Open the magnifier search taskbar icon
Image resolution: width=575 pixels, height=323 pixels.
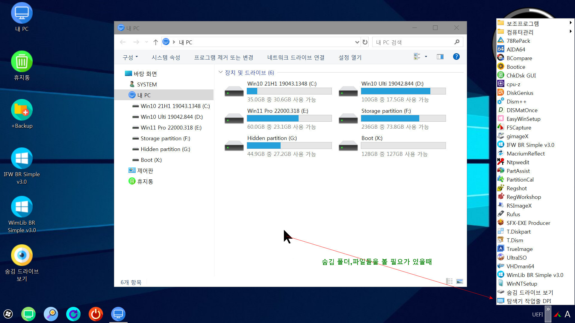[51, 314]
